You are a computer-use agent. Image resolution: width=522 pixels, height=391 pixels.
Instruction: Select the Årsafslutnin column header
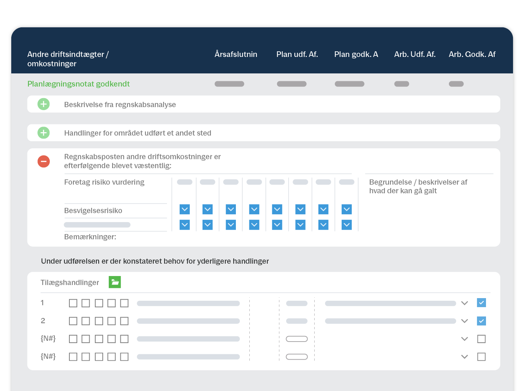pos(236,54)
